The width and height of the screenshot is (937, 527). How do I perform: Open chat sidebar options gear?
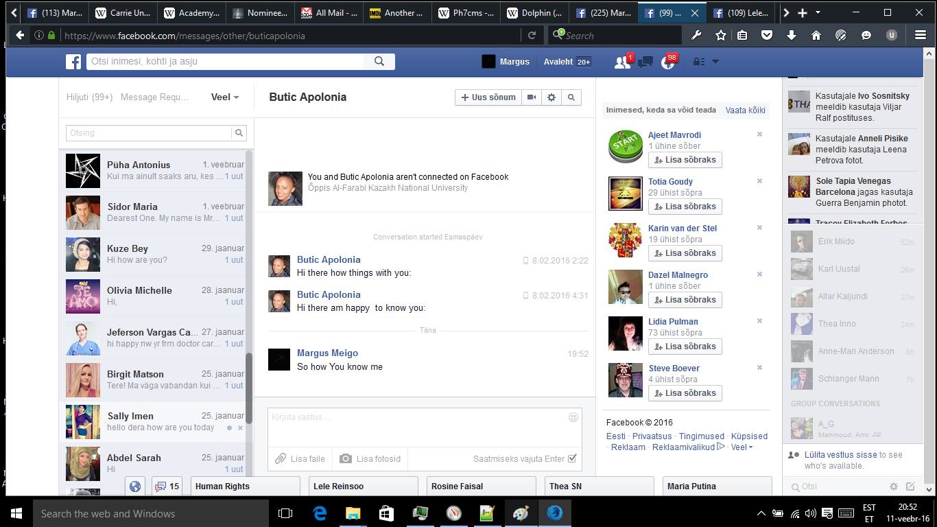point(894,487)
